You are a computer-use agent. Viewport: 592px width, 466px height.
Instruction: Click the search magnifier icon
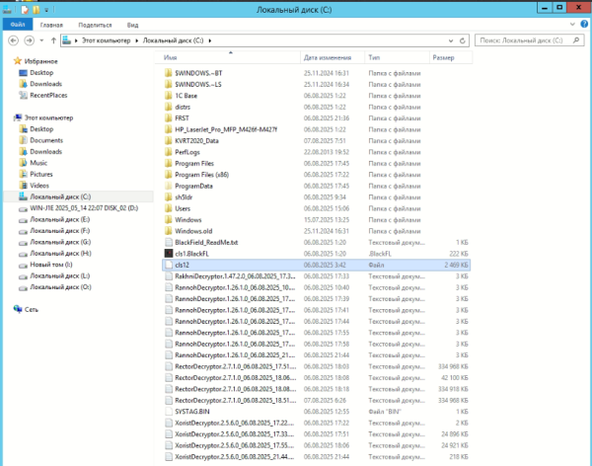coord(576,40)
